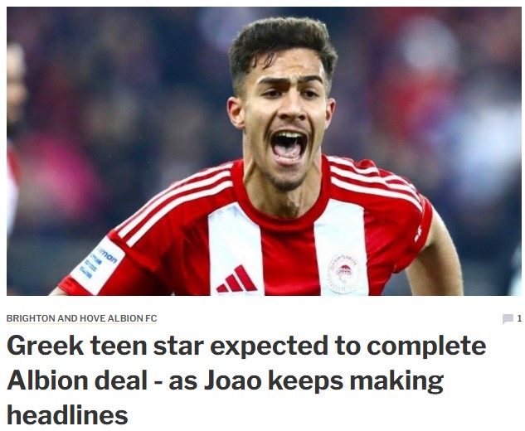This screenshot has width=525, height=431.
Task: Click the word "headlines" on last line
Action: pos(68,415)
